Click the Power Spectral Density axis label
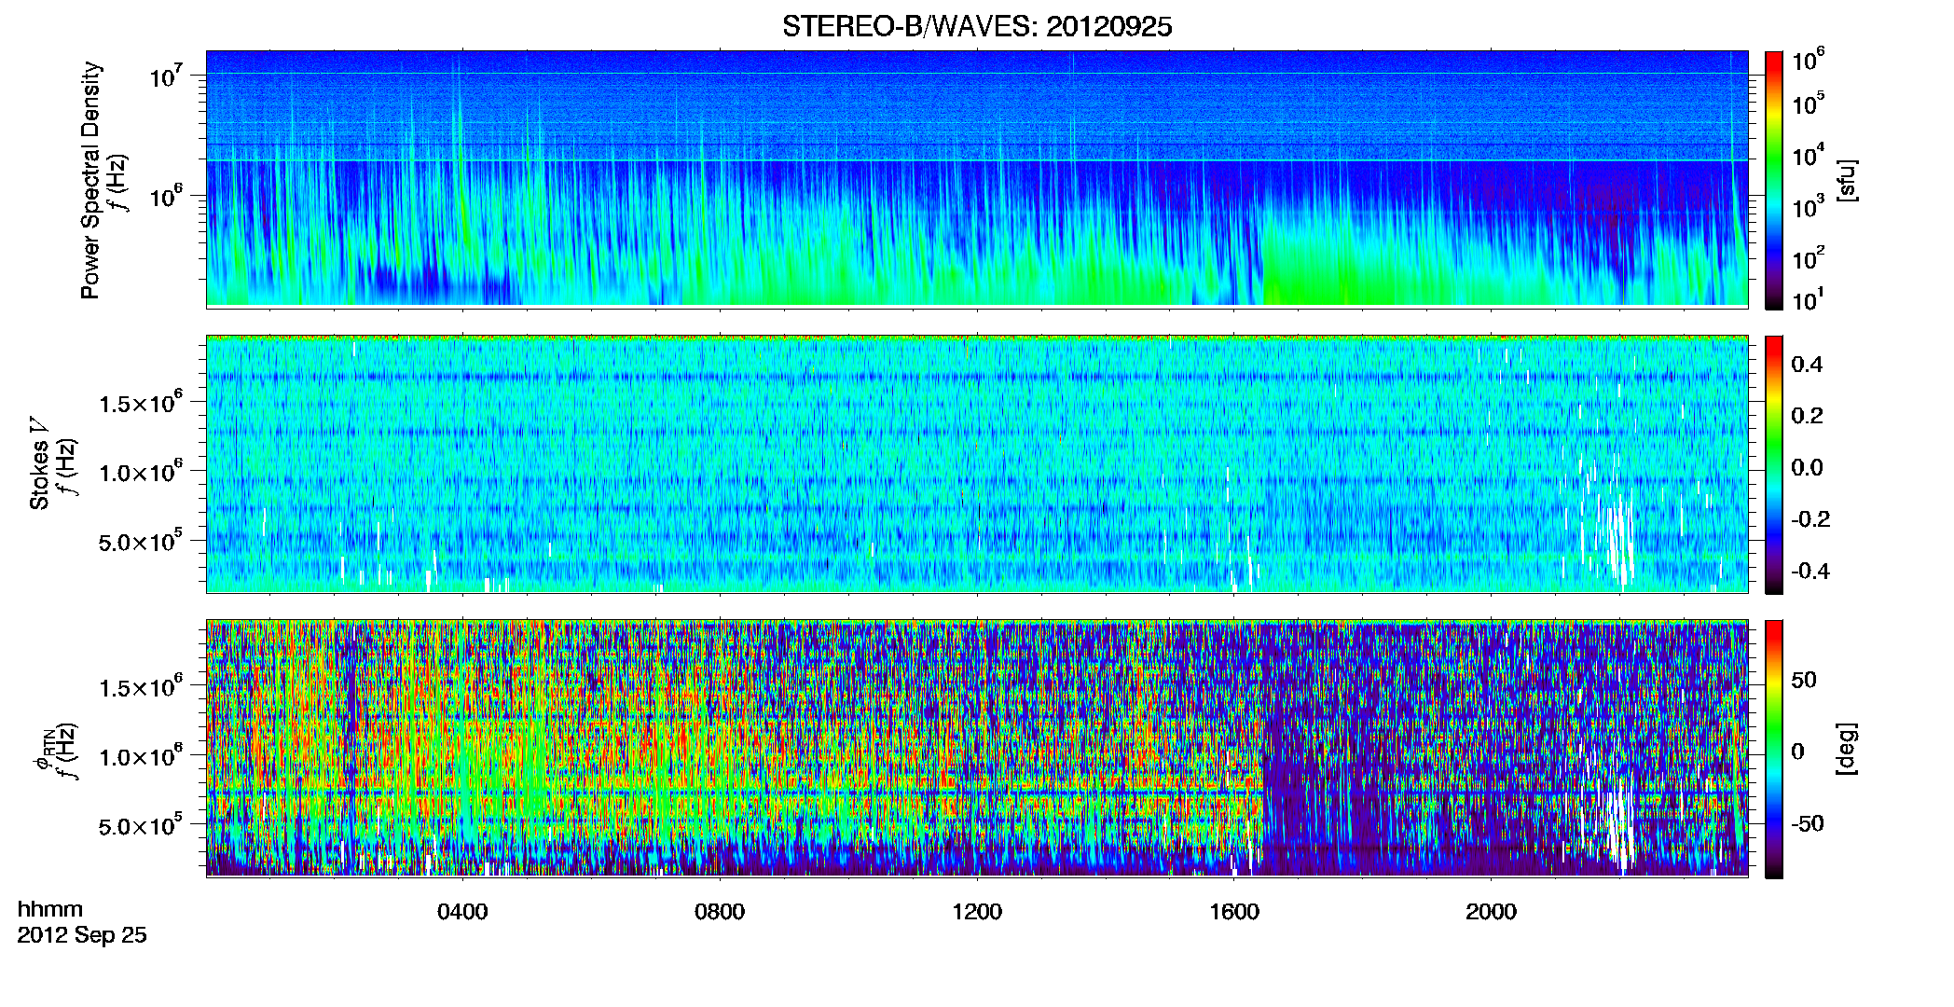The height and width of the screenshot is (1007, 1954). pos(90,180)
